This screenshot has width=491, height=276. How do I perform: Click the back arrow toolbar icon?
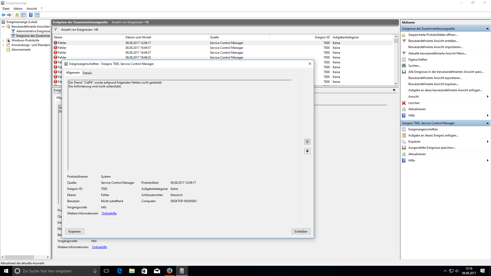click(3, 15)
